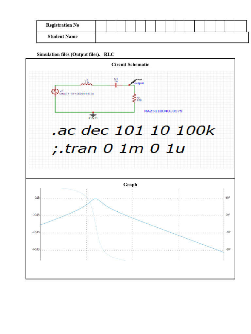Click the resonance peak of the magnitude curve
Screen dimensions: 251x334
click(x=96, y=199)
